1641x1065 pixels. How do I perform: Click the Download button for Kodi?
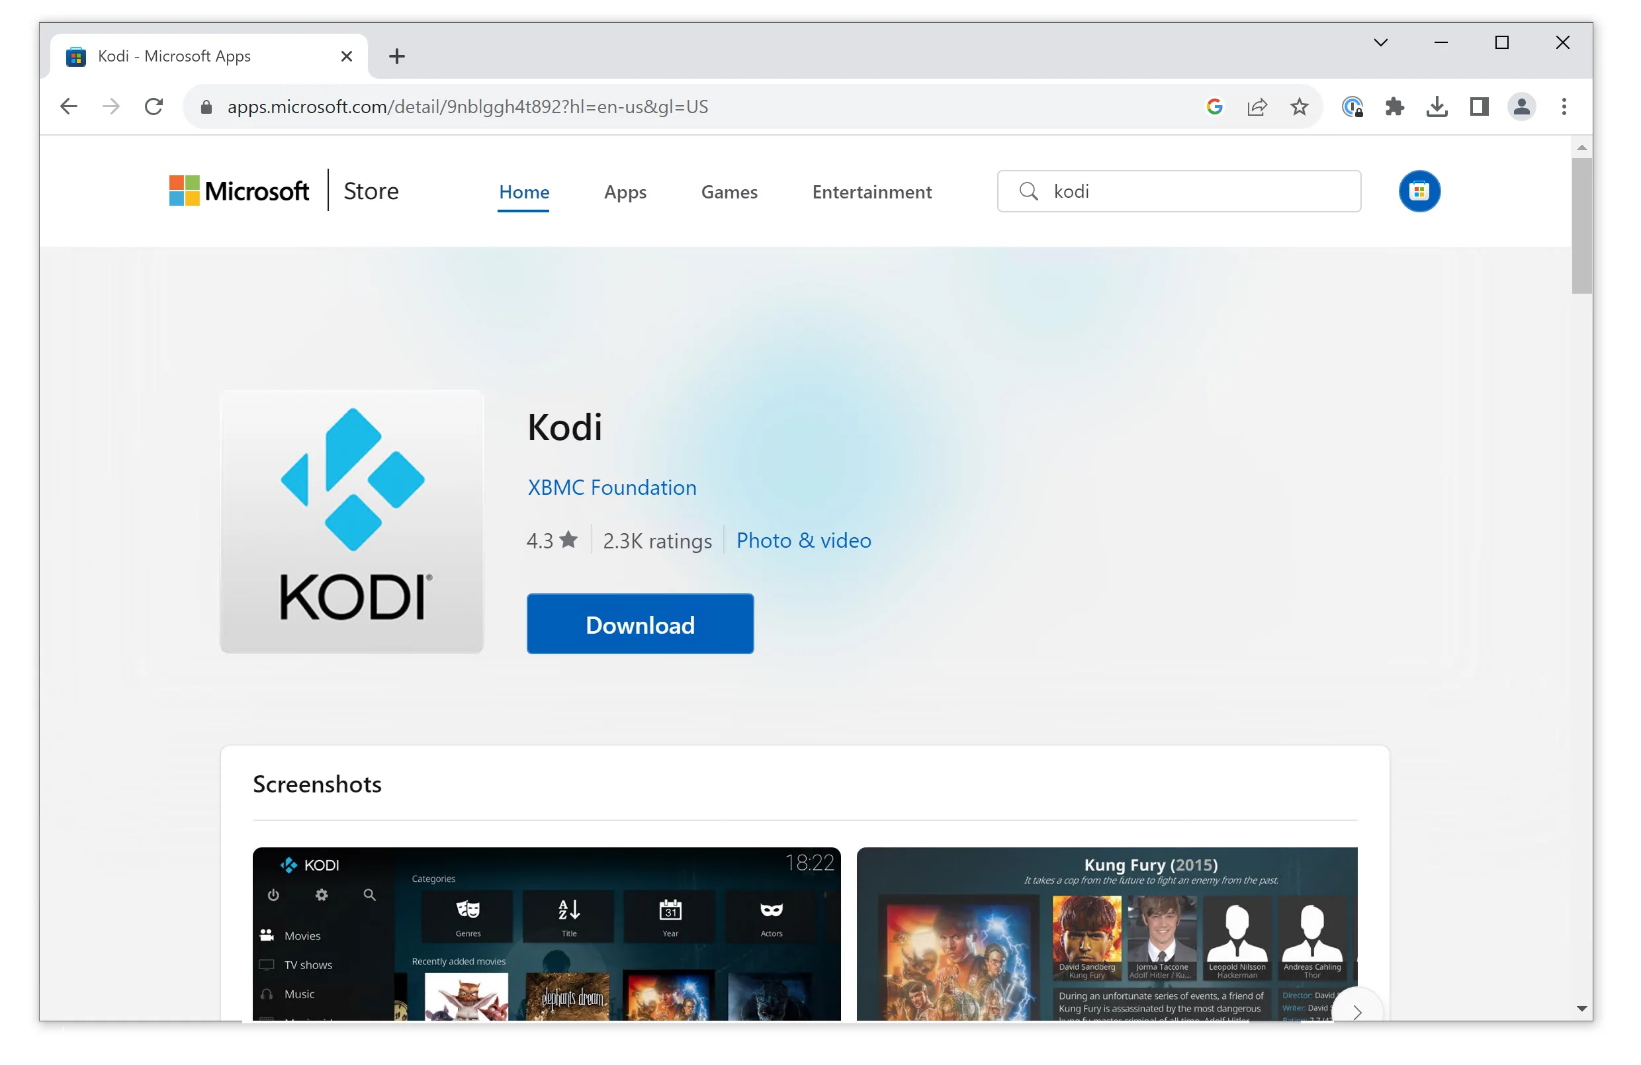(x=640, y=624)
